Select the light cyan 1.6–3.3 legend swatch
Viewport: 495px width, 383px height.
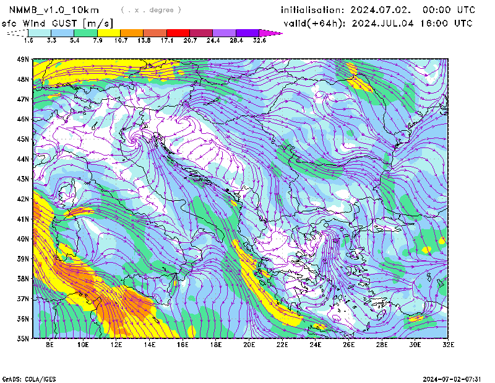[40, 33]
